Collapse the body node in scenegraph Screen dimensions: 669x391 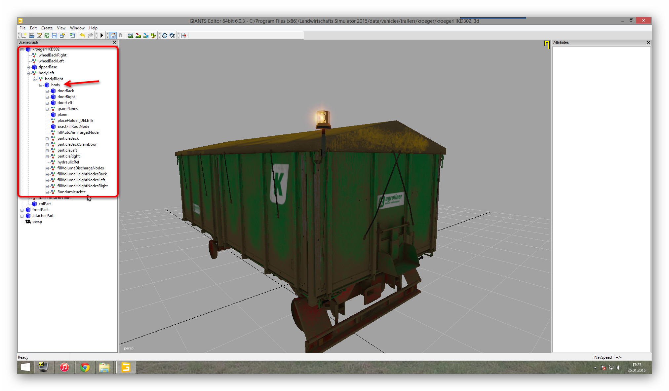tap(41, 85)
